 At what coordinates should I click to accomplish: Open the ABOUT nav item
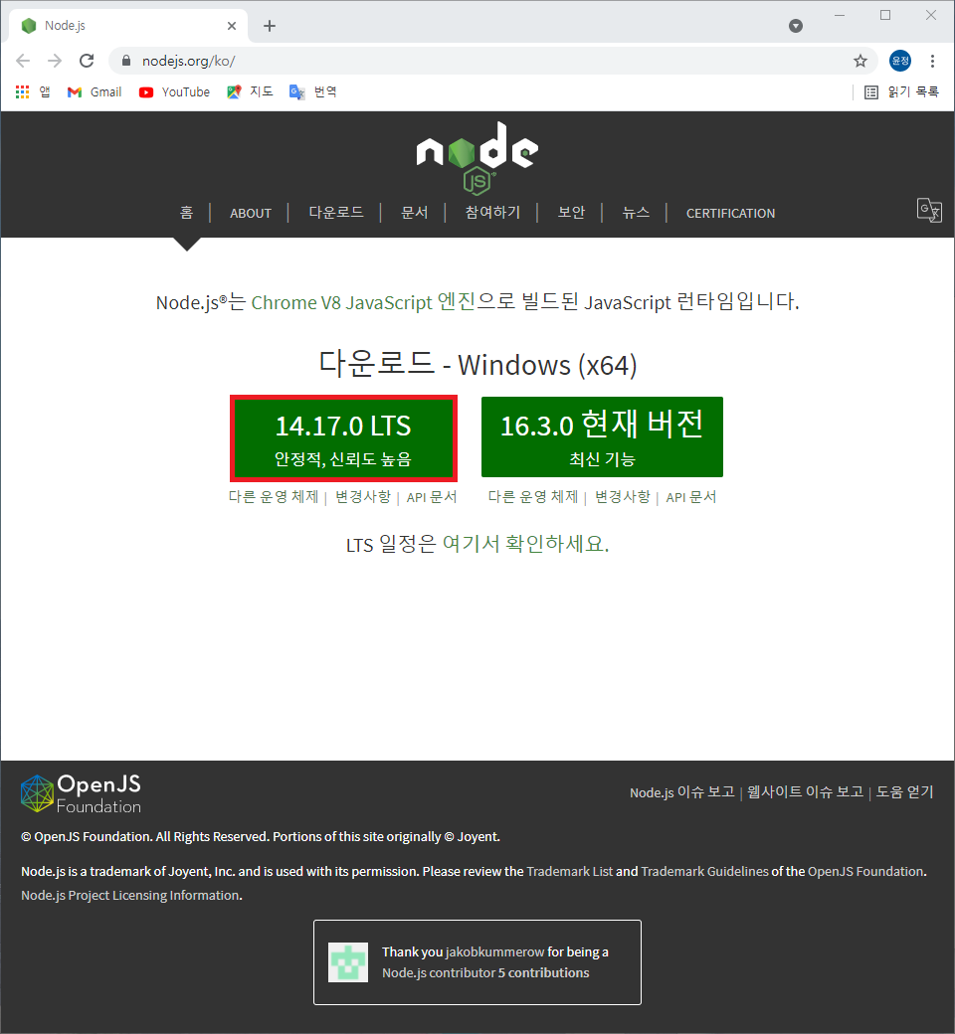coord(251,213)
